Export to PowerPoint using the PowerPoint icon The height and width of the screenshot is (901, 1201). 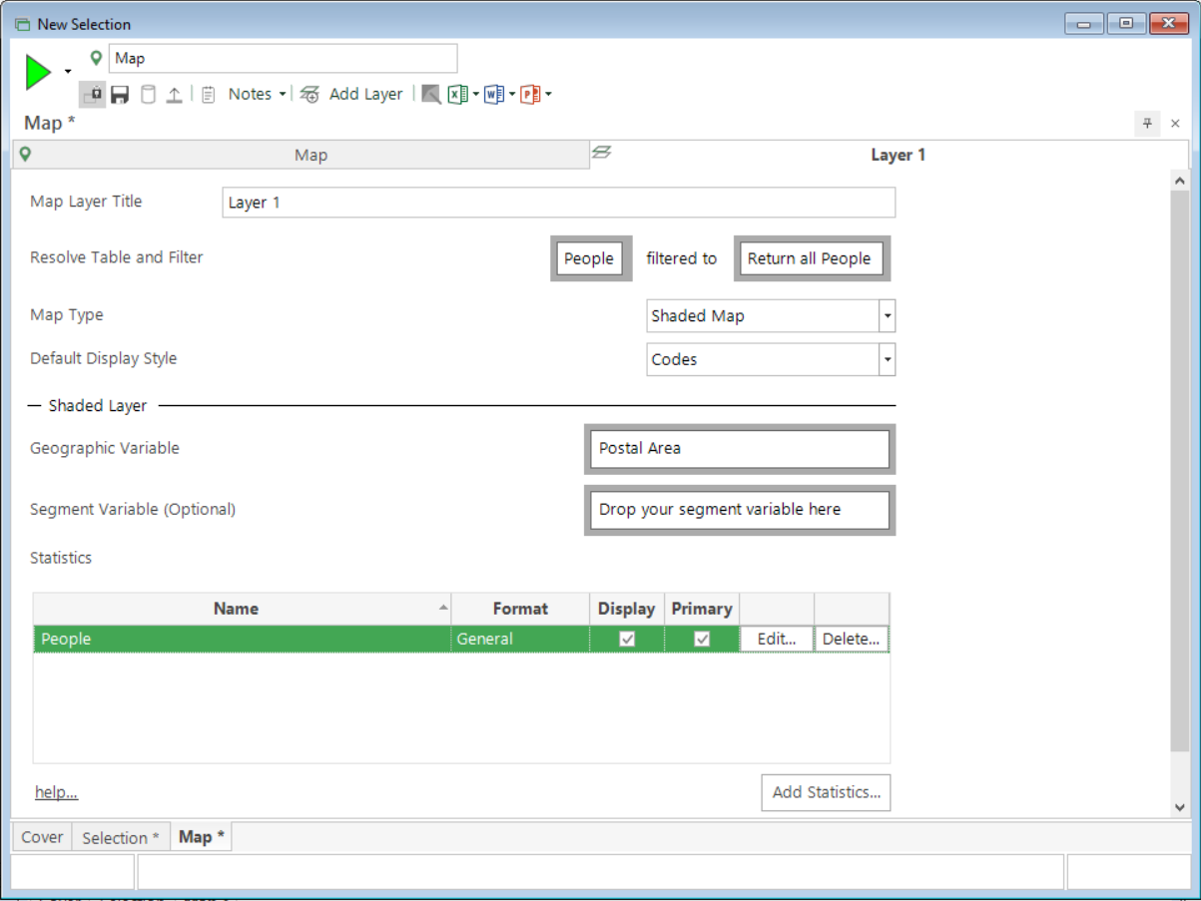tap(530, 95)
